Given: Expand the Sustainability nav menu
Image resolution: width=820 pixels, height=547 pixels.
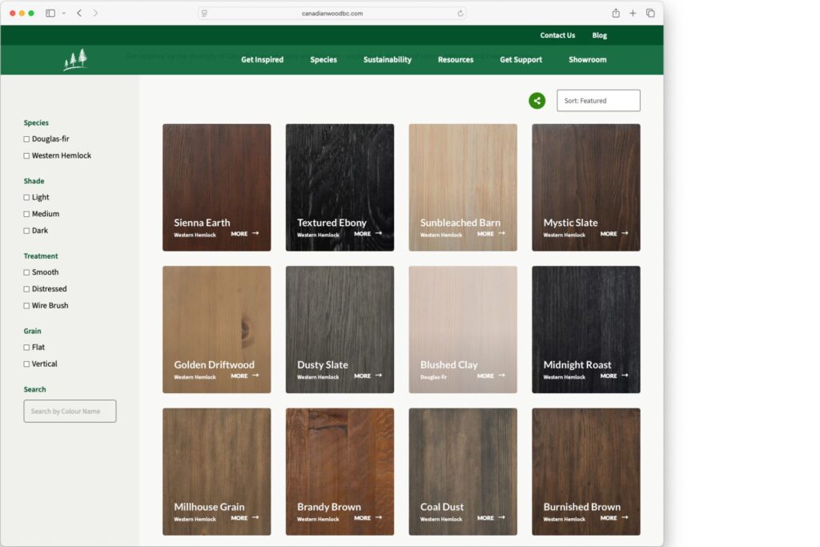Looking at the screenshot, I should tap(387, 60).
